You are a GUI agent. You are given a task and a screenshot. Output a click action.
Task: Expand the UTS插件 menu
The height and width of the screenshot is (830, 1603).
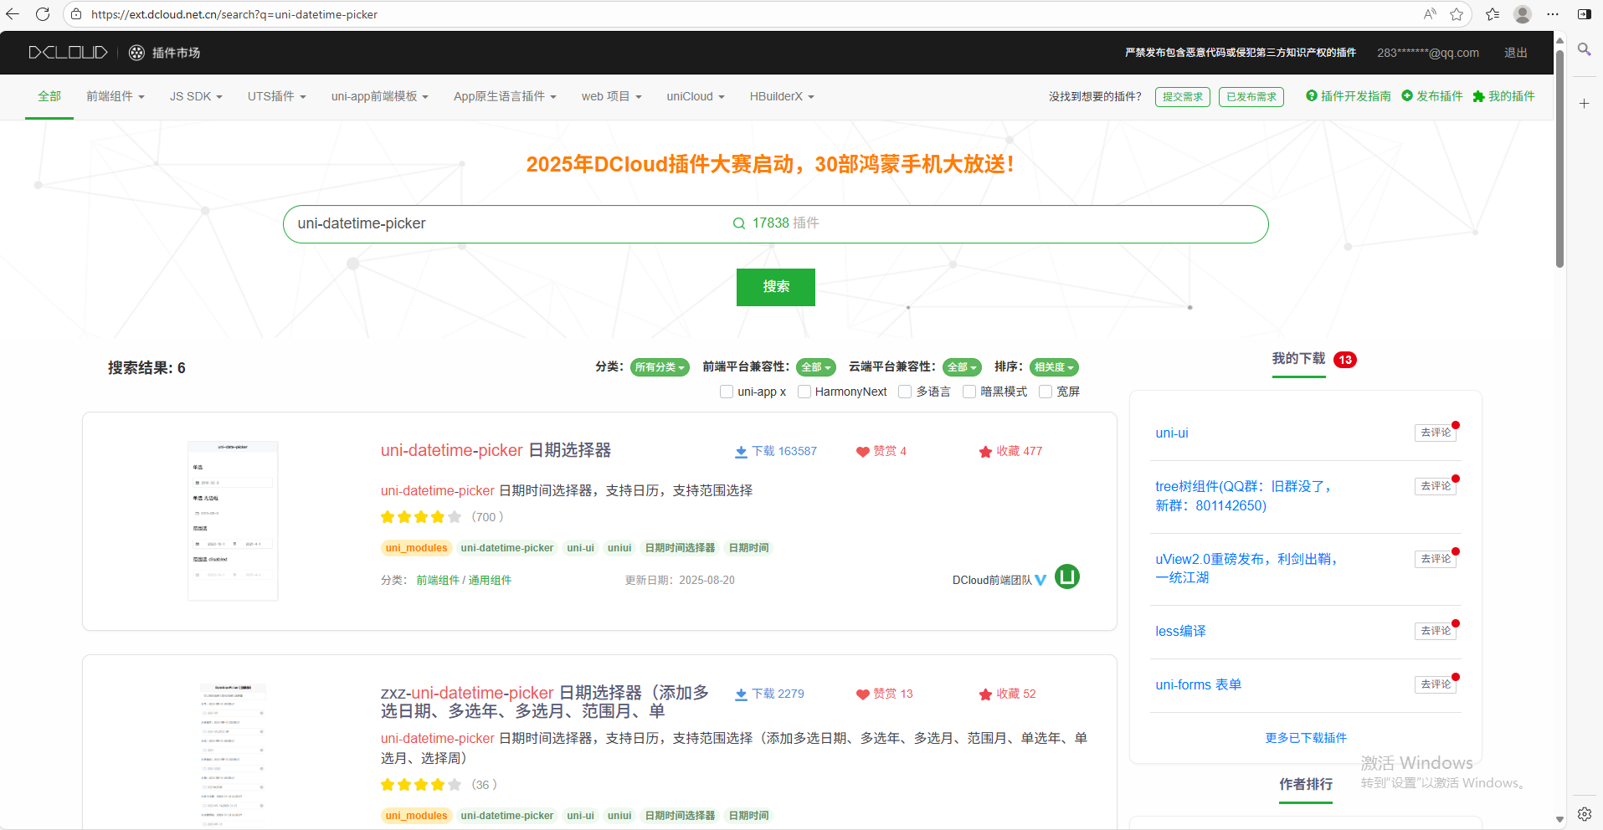click(x=277, y=96)
